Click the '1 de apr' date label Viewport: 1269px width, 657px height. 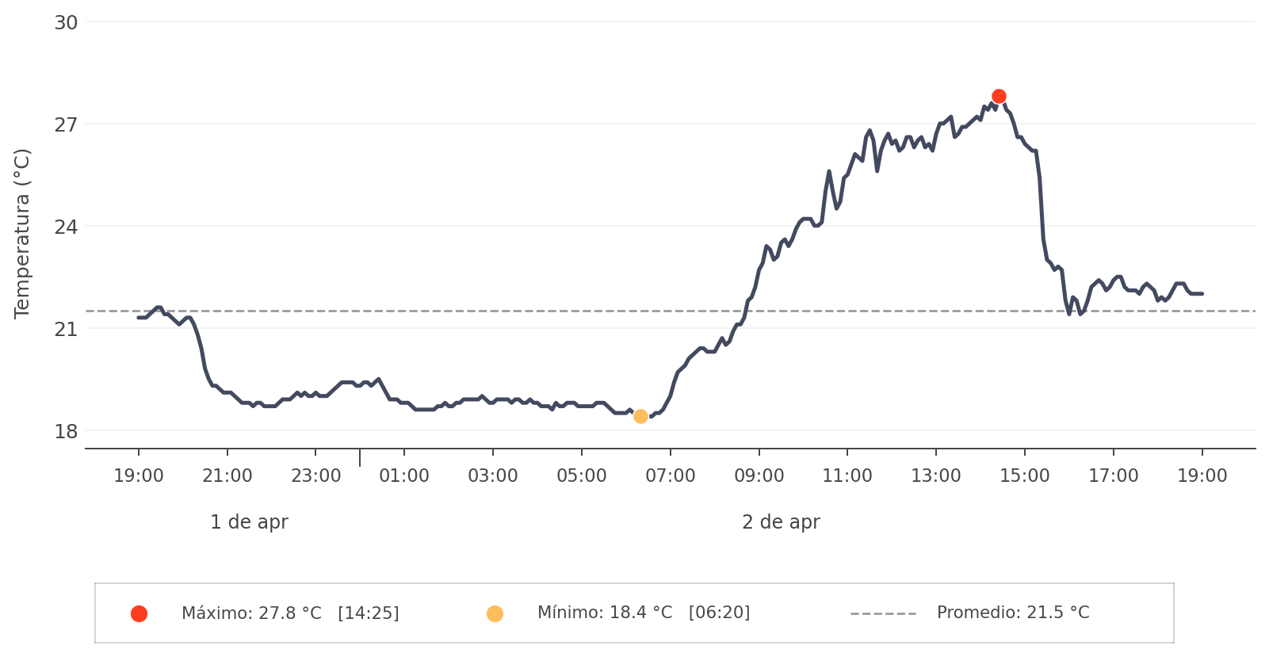point(249,522)
